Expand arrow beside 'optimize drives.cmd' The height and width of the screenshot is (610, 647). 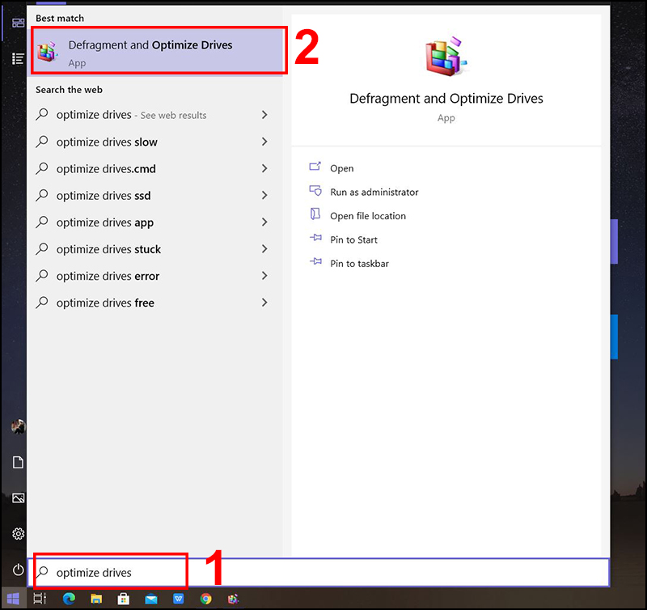click(x=264, y=168)
